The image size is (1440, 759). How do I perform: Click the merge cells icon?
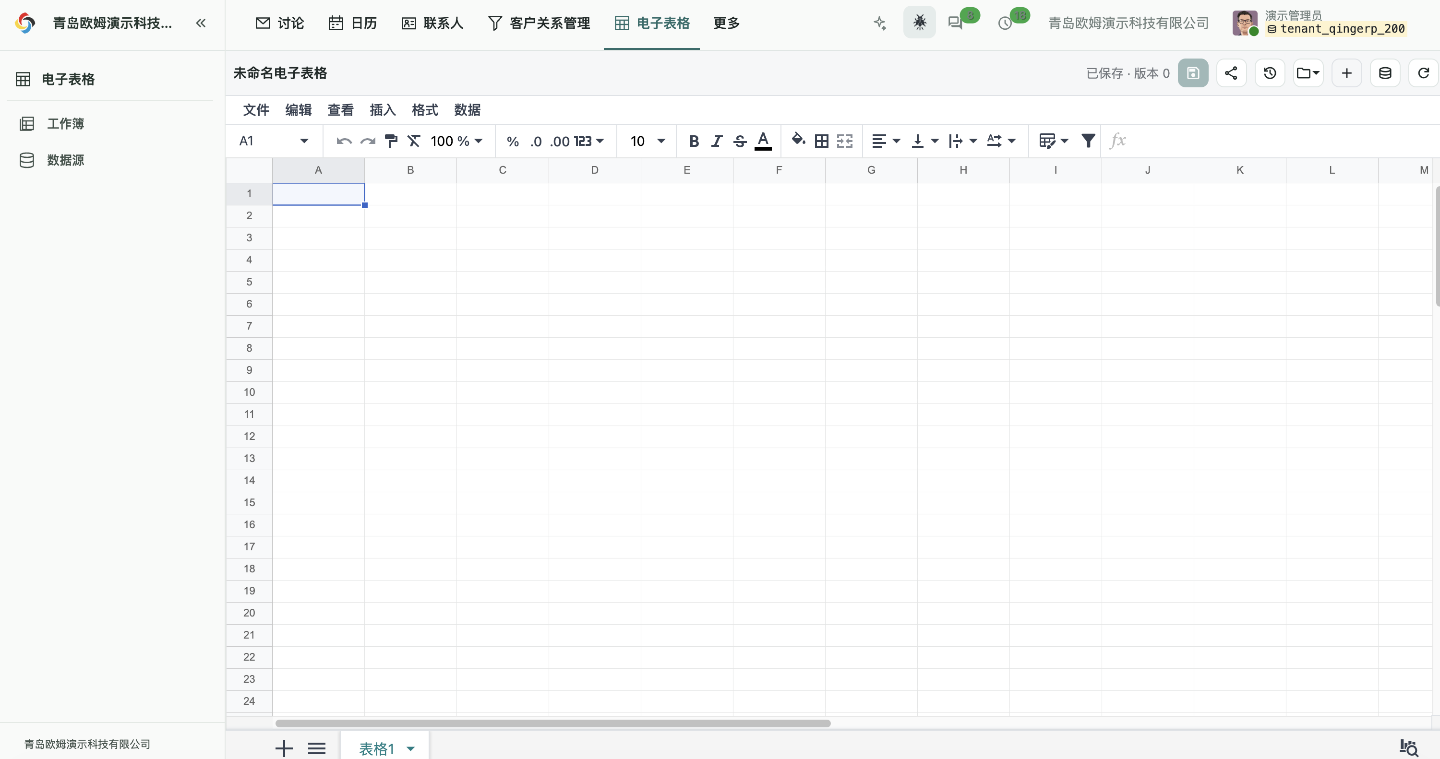point(845,142)
